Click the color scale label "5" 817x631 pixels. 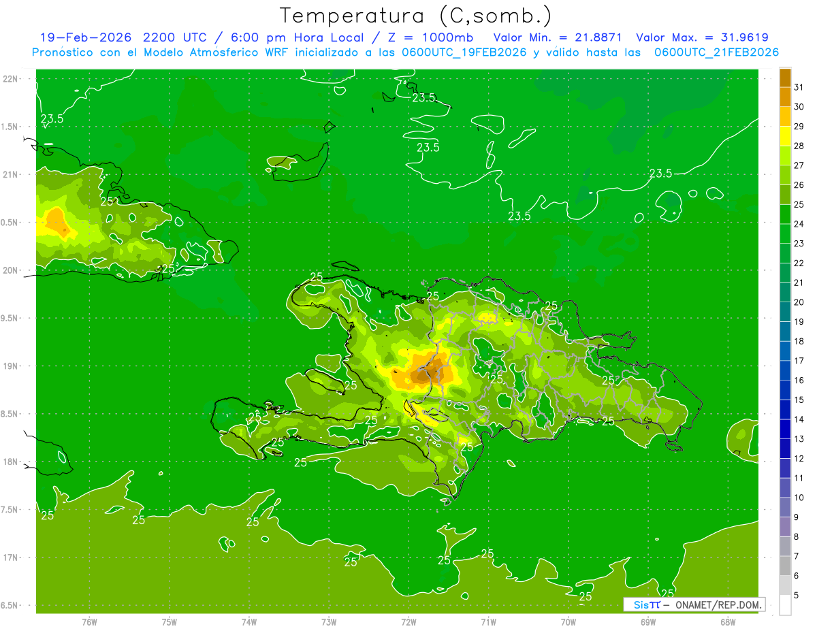pyautogui.click(x=796, y=595)
